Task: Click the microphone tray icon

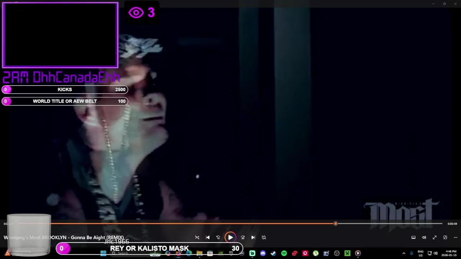Action: pyautogui.click(x=411, y=253)
